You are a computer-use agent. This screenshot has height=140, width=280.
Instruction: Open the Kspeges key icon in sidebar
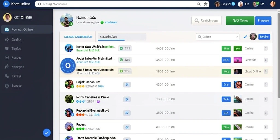(x=7, y=67)
